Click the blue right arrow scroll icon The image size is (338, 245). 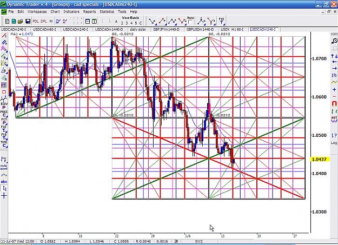click(334, 68)
